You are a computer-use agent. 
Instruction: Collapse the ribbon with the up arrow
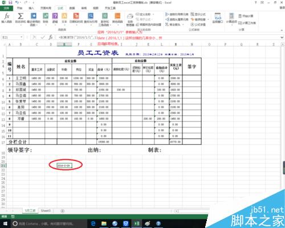tap(282, 30)
